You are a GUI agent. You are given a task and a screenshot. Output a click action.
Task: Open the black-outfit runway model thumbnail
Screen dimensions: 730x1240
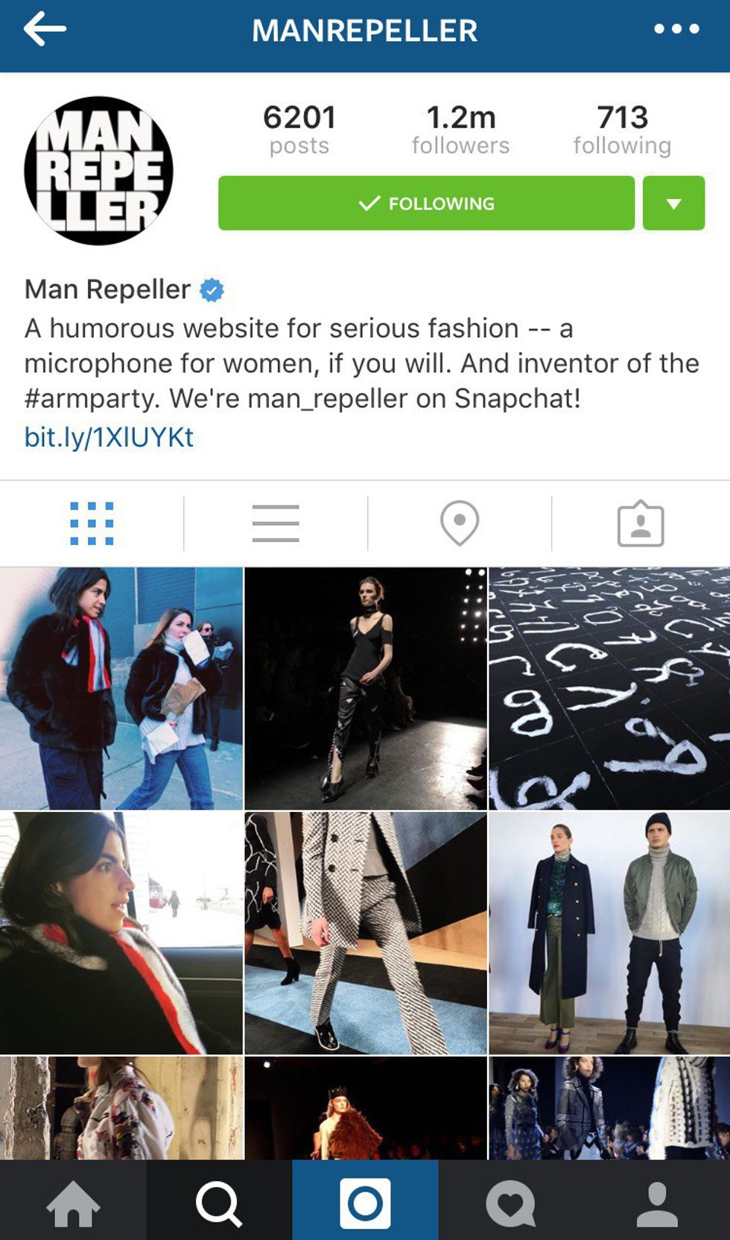(x=365, y=688)
